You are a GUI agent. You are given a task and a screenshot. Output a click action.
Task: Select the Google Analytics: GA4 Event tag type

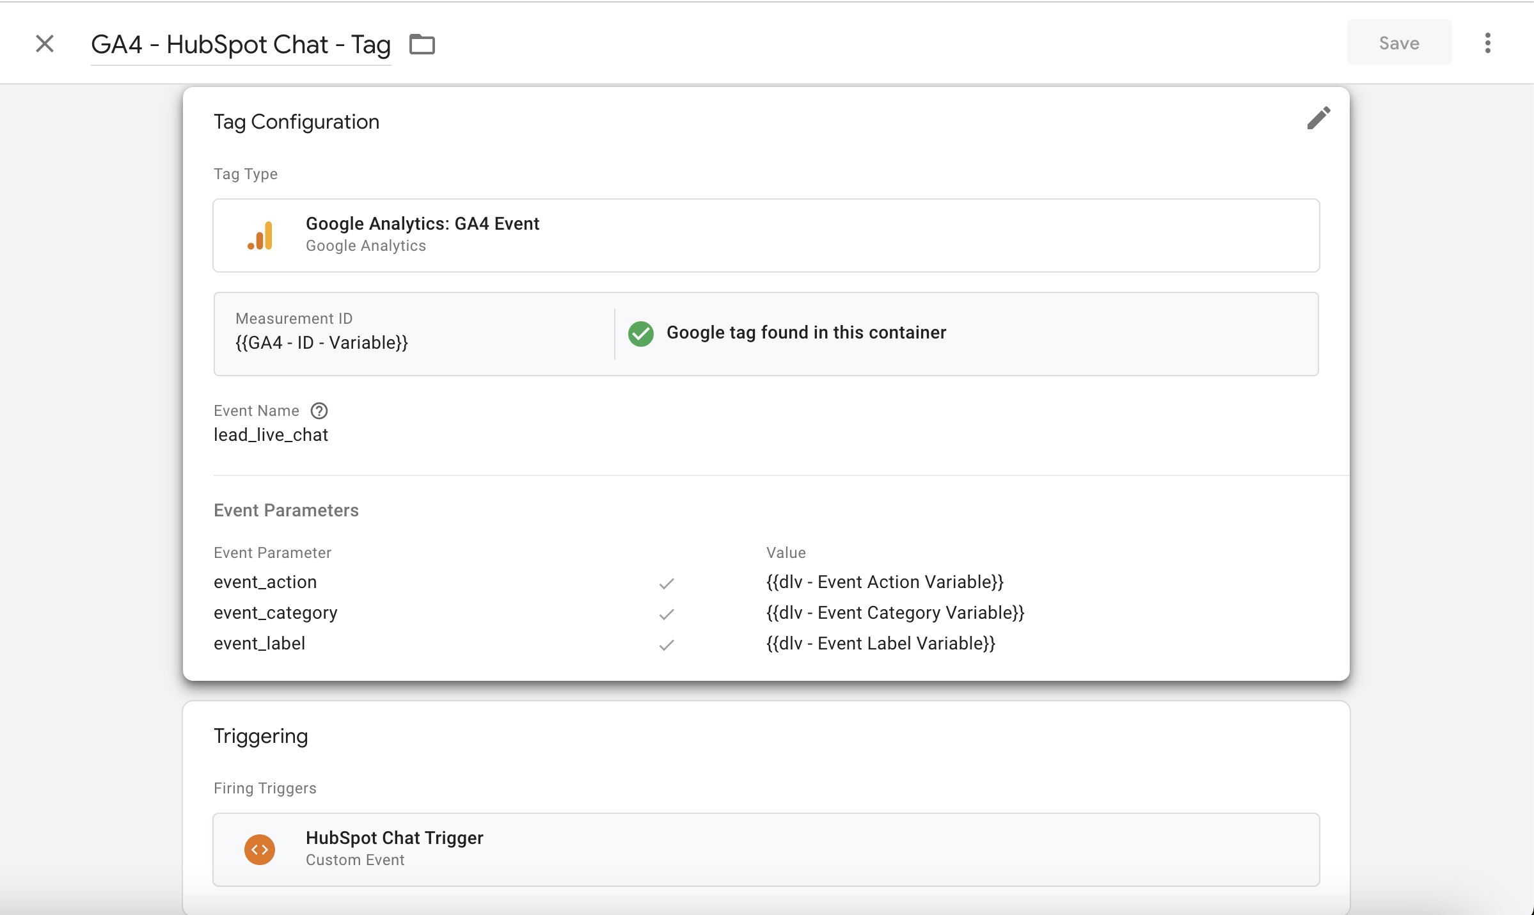click(x=766, y=235)
